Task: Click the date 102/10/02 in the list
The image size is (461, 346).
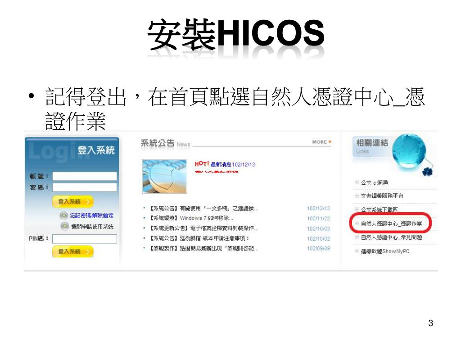Action: pyautogui.click(x=318, y=239)
